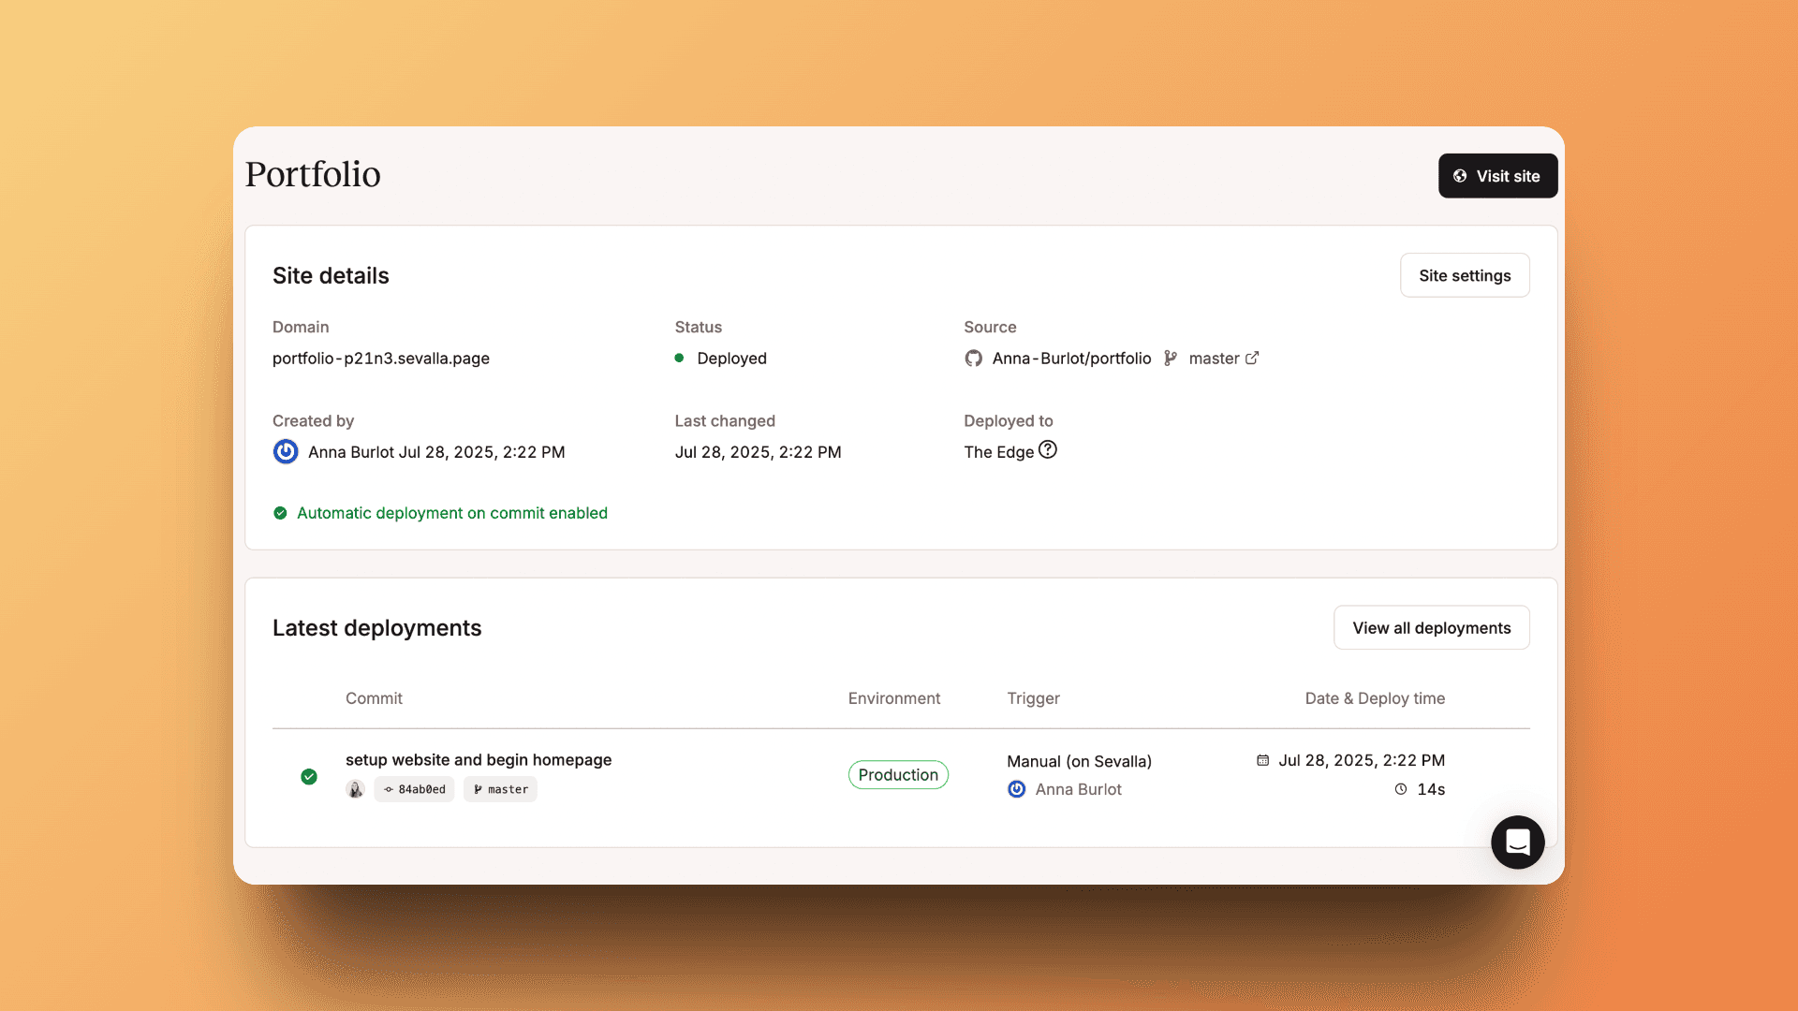Click the master branch badge in deployments
Image resolution: width=1798 pixels, height=1011 pixels.
[x=500, y=789]
